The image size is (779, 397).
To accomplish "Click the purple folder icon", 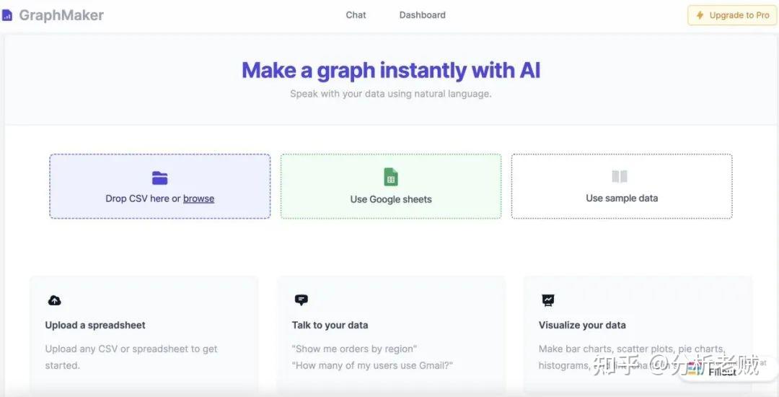I will click(159, 178).
